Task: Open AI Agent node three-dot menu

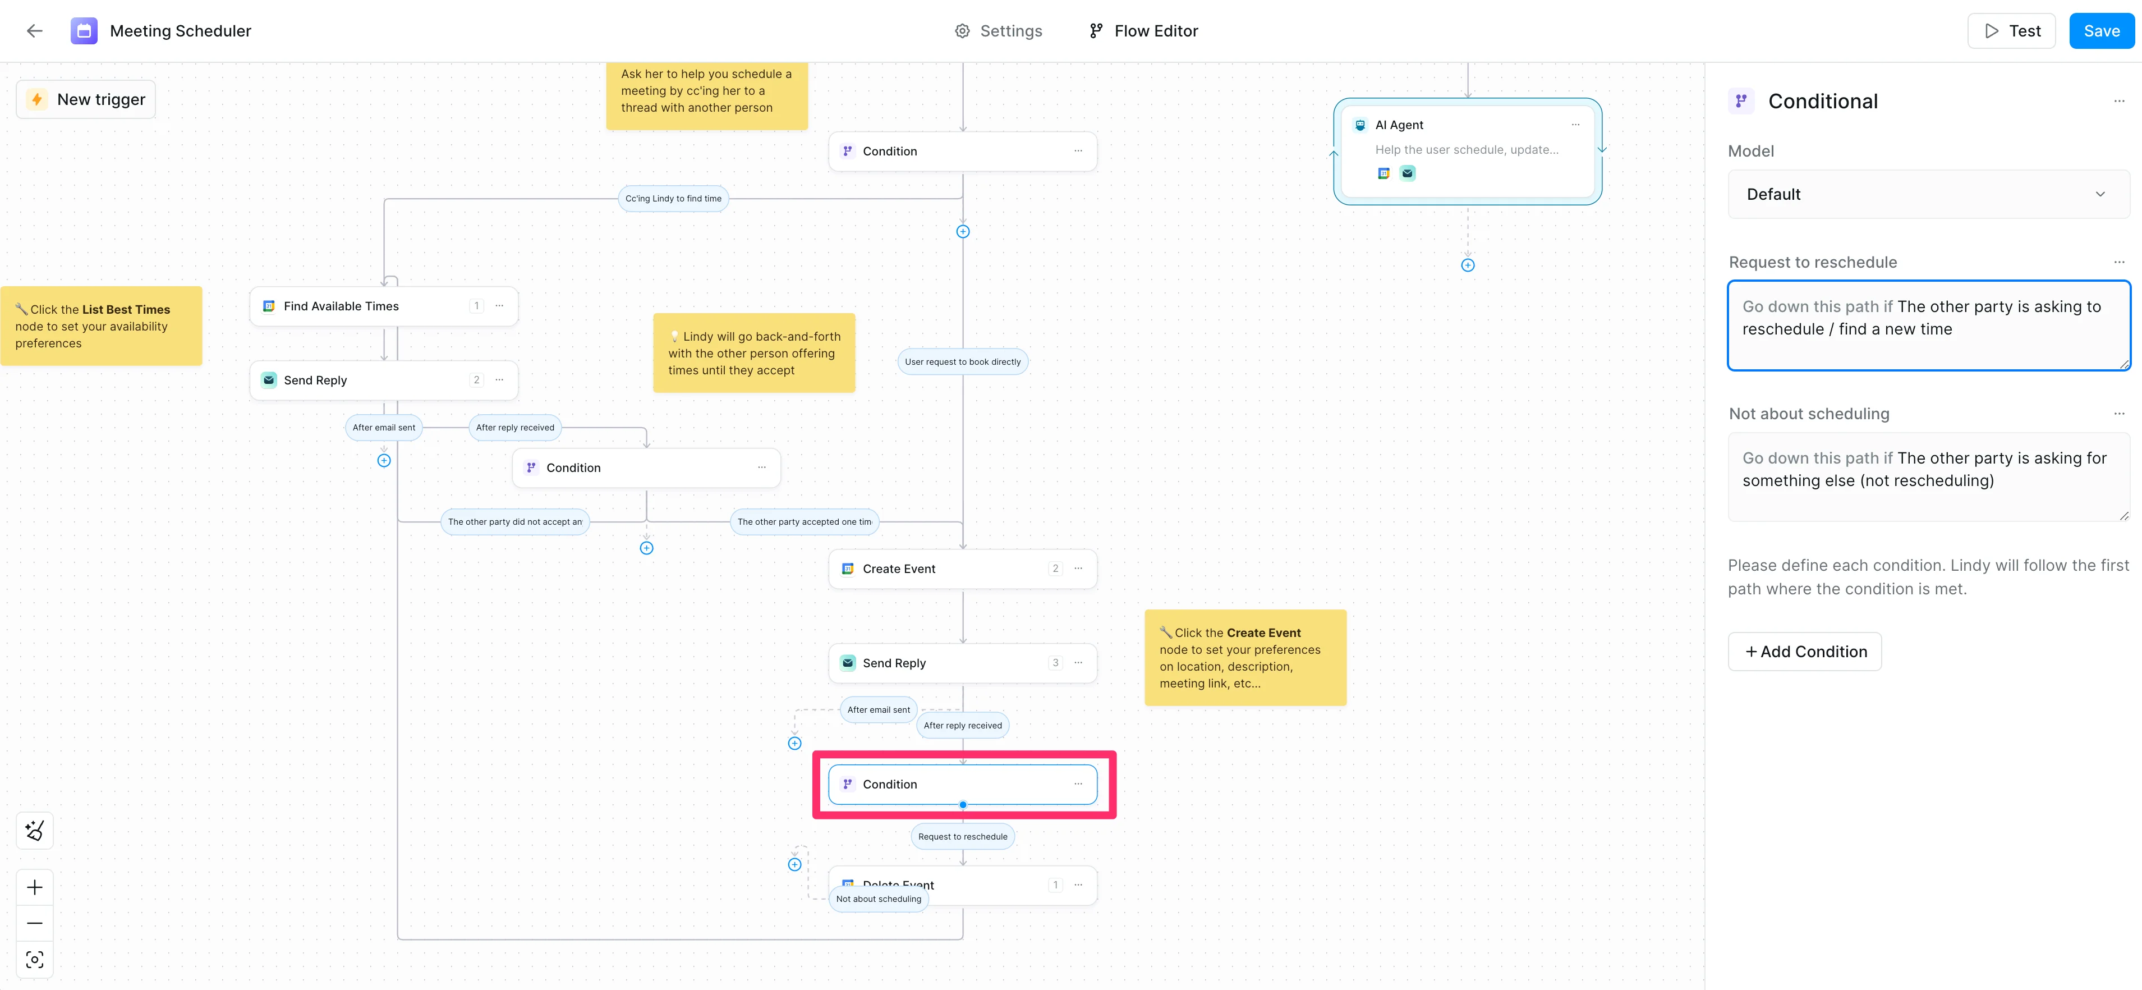Action: [1575, 125]
